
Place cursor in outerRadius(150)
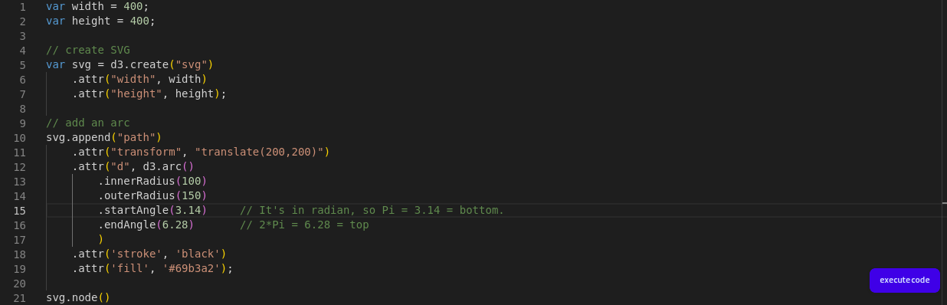pos(152,195)
